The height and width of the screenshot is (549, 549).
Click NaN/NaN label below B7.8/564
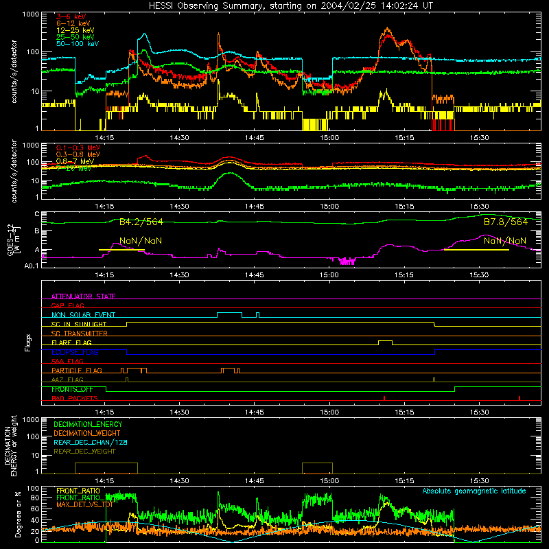tap(505, 241)
